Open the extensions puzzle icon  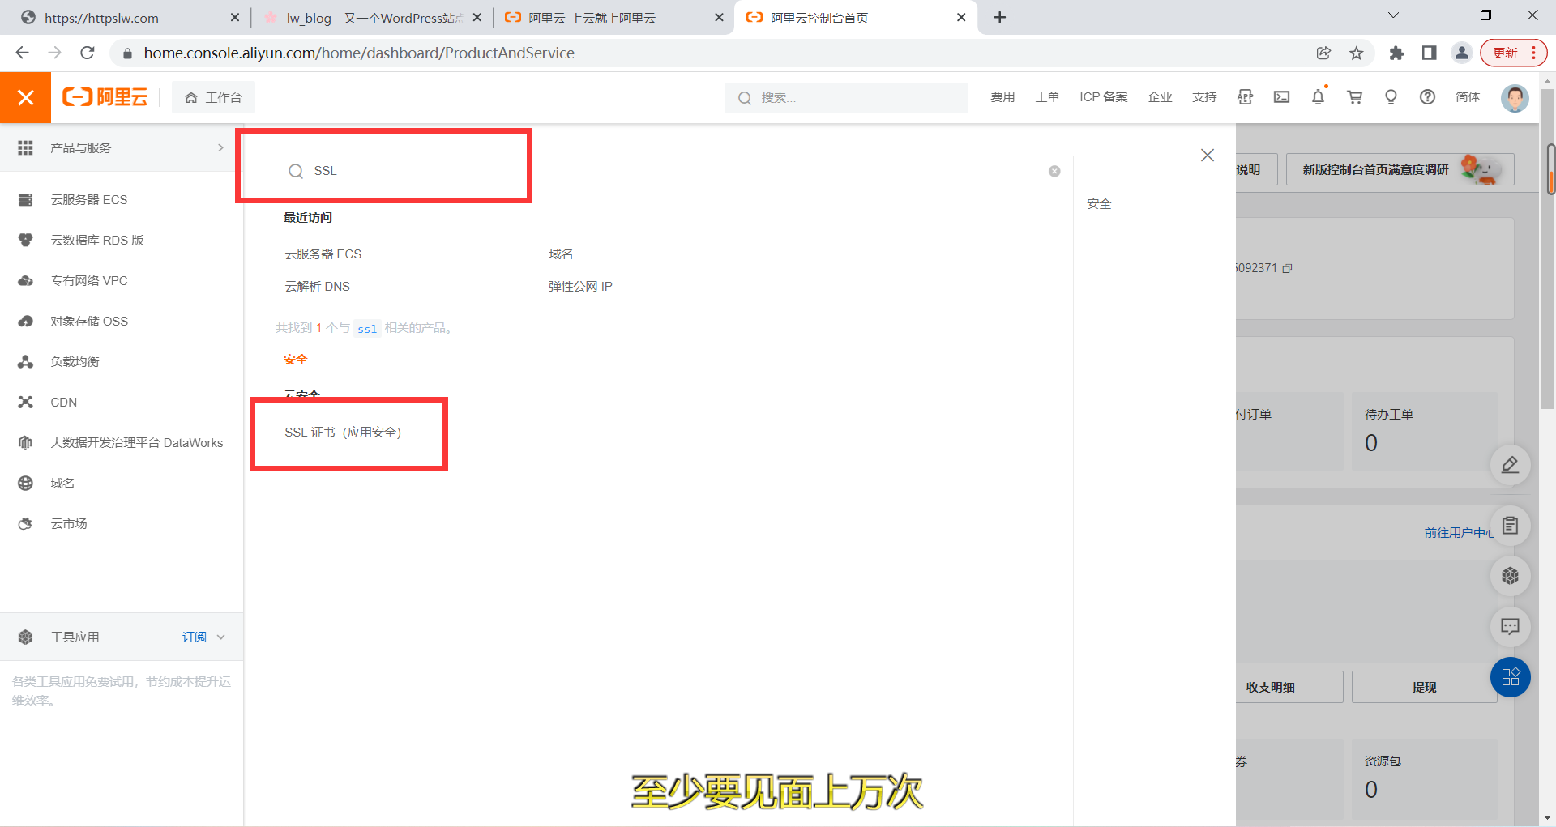(1396, 53)
